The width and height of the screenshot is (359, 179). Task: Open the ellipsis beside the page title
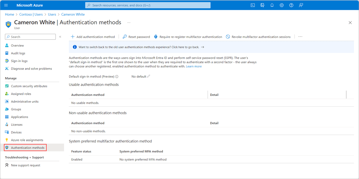pos(129,22)
